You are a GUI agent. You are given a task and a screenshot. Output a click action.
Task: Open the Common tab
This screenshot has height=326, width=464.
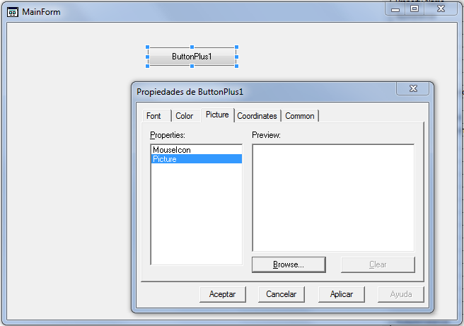[x=300, y=116]
